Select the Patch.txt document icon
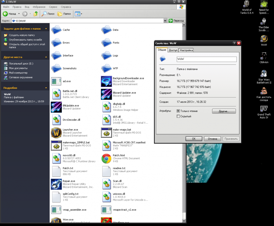Screen dimensions: 274x226 click(56, 171)
